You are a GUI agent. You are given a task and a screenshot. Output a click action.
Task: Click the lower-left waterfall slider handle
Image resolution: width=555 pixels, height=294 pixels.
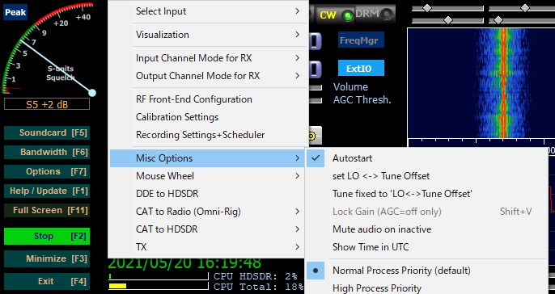(448, 20)
